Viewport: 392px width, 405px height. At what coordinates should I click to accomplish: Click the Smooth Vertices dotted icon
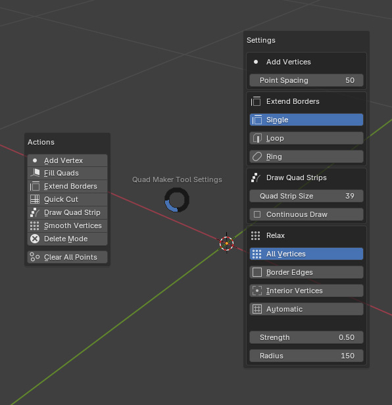coord(35,226)
